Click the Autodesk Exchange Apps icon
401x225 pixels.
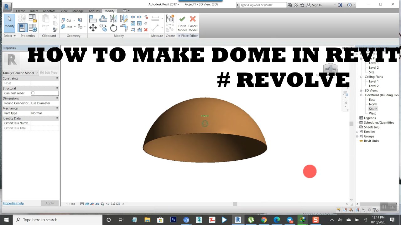(x=340, y=5)
